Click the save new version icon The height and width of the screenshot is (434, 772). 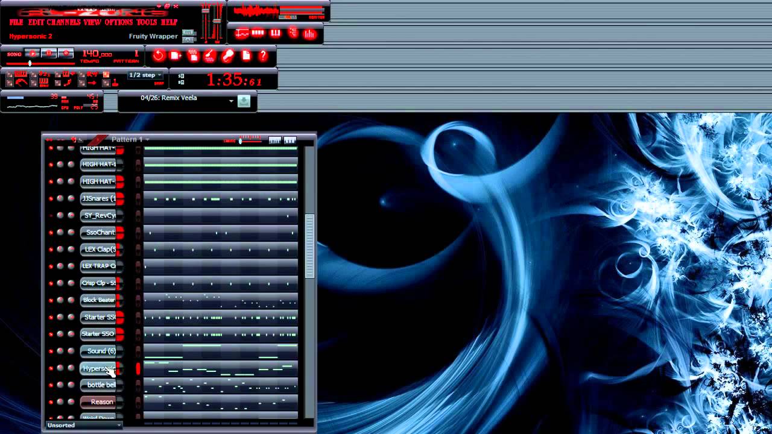[x=176, y=56]
